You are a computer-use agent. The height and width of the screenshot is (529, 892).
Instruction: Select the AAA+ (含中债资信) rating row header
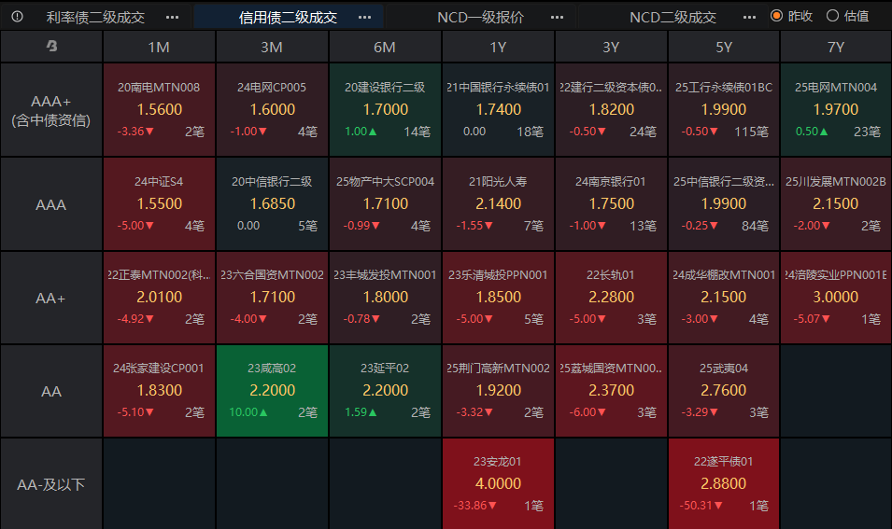pos(51,110)
